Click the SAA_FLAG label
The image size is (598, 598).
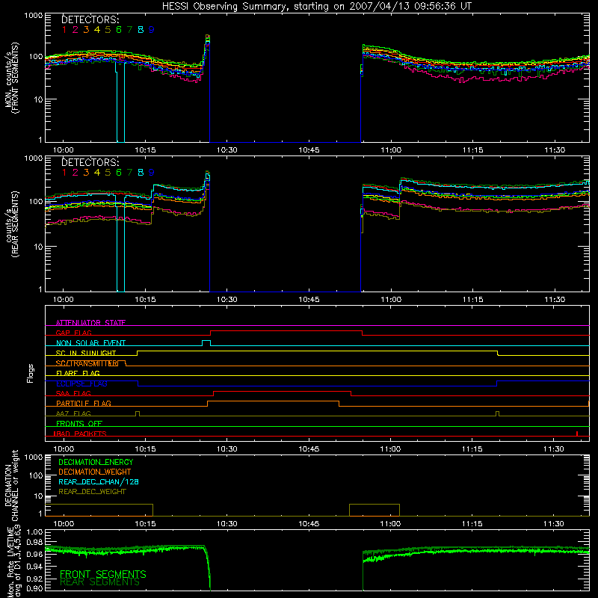pos(73,394)
